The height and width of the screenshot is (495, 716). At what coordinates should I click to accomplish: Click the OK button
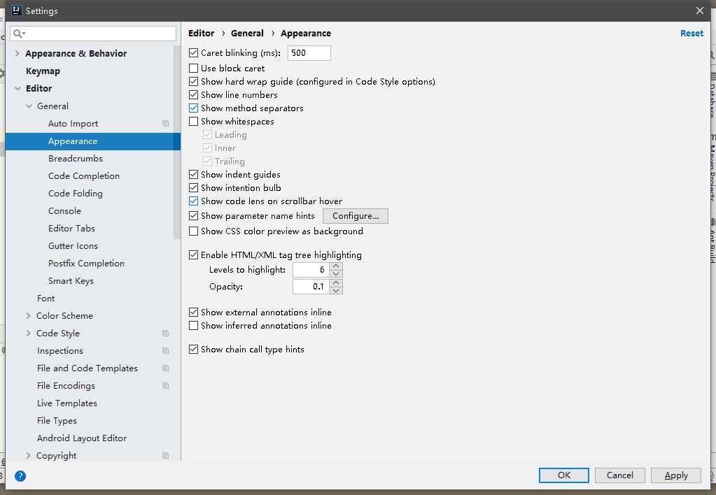click(564, 475)
